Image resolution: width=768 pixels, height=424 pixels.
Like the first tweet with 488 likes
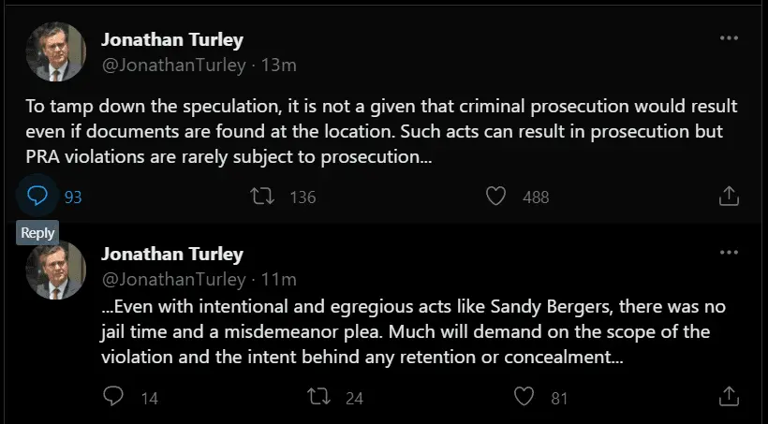(497, 197)
